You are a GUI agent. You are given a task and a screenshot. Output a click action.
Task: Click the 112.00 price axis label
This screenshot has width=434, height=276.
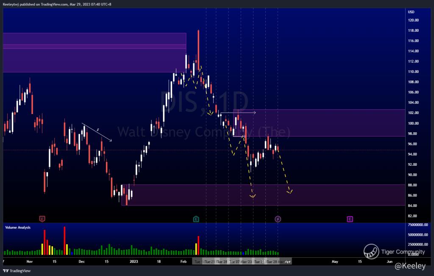[x=413, y=61]
